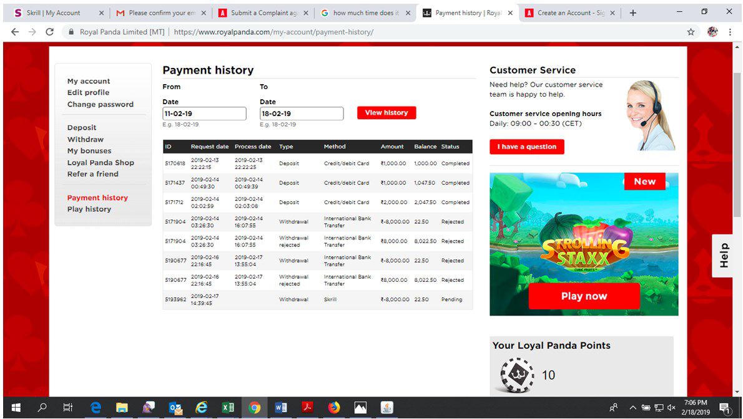Open Task View in taskbar
Viewport: 743px width, 419px height.
[x=68, y=407]
